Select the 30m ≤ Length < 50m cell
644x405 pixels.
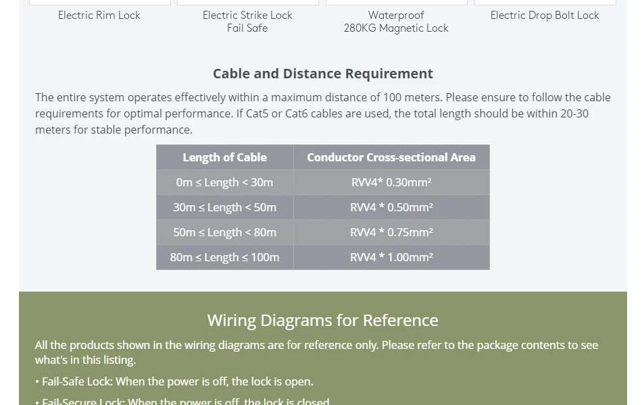pyautogui.click(x=224, y=207)
